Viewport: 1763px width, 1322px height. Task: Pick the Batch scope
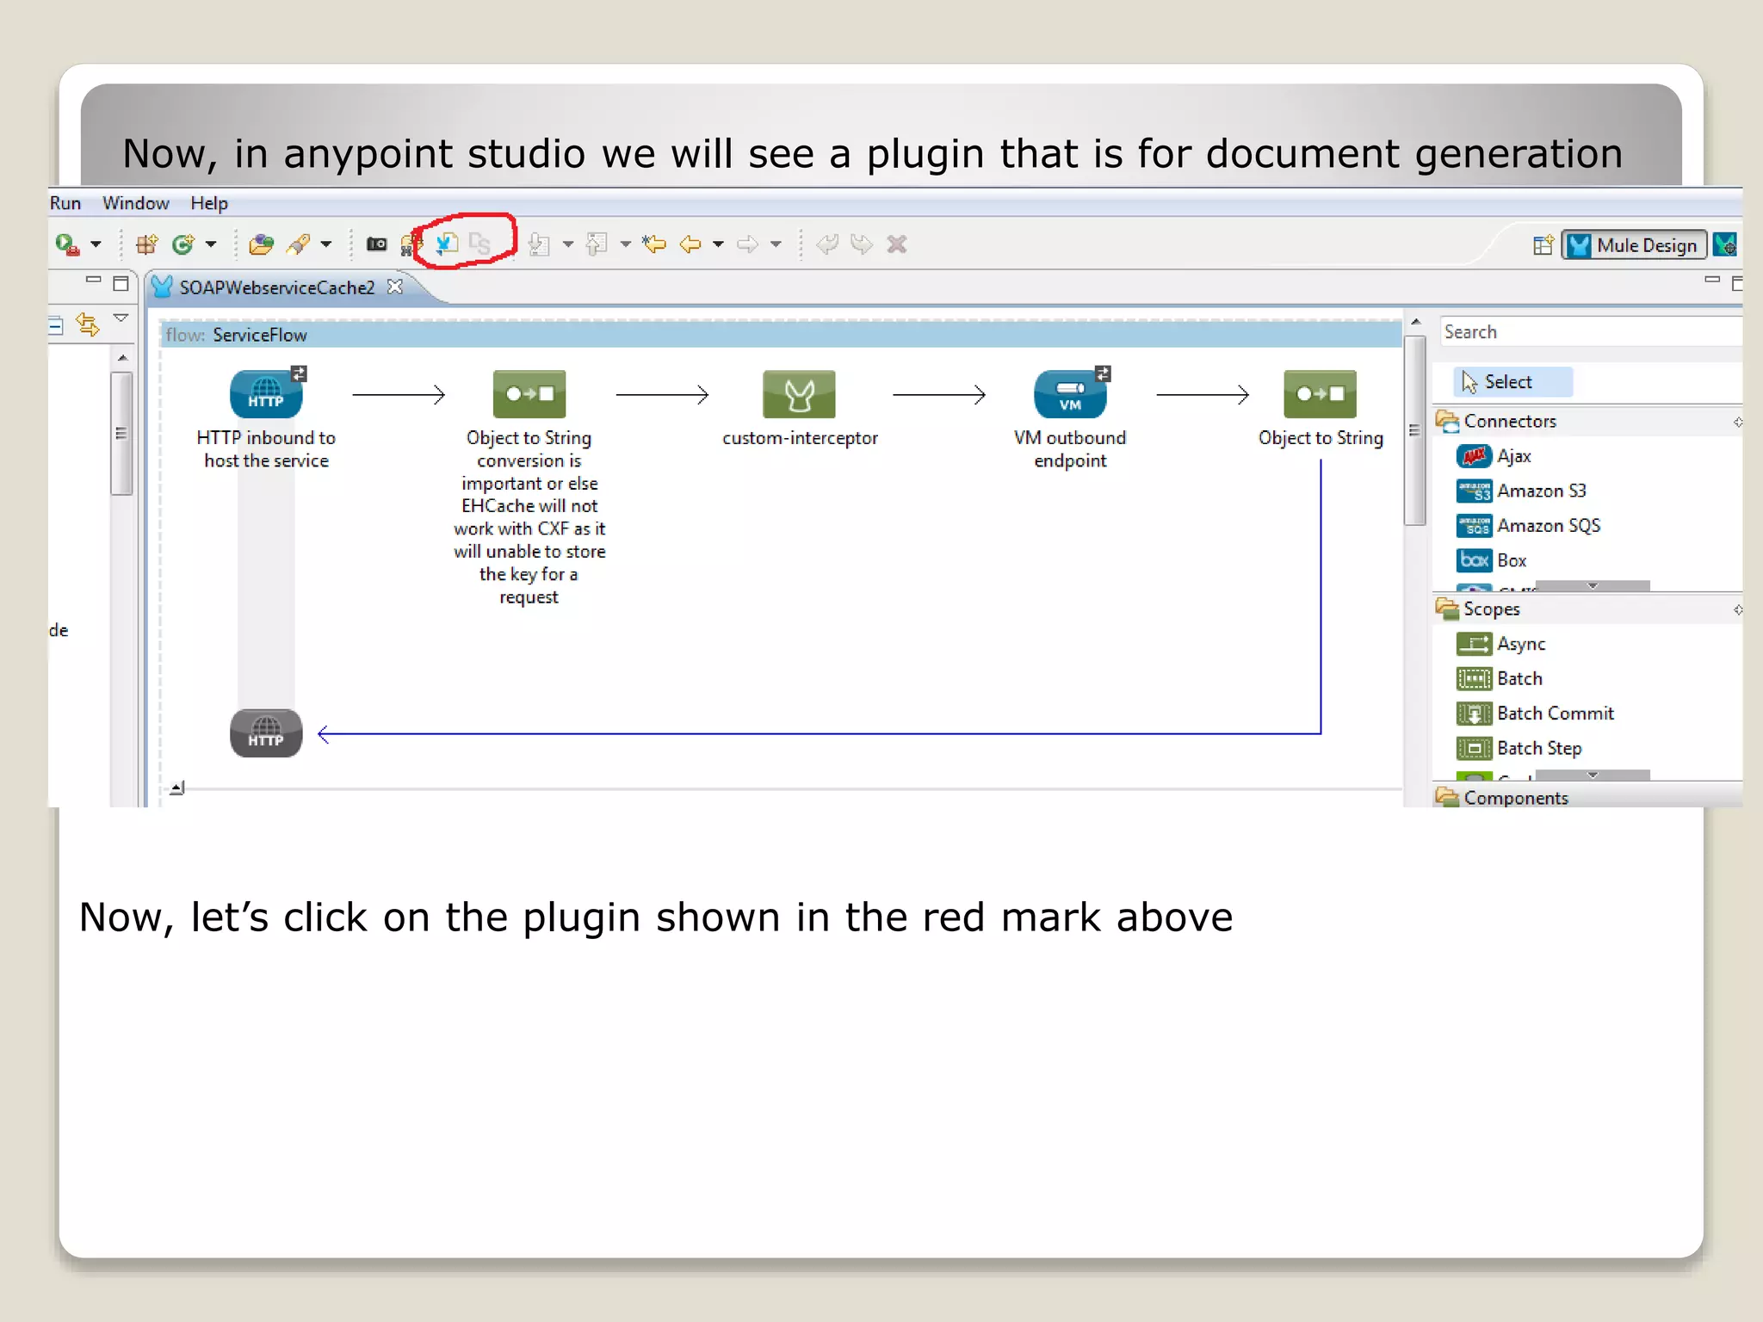click(1500, 678)
